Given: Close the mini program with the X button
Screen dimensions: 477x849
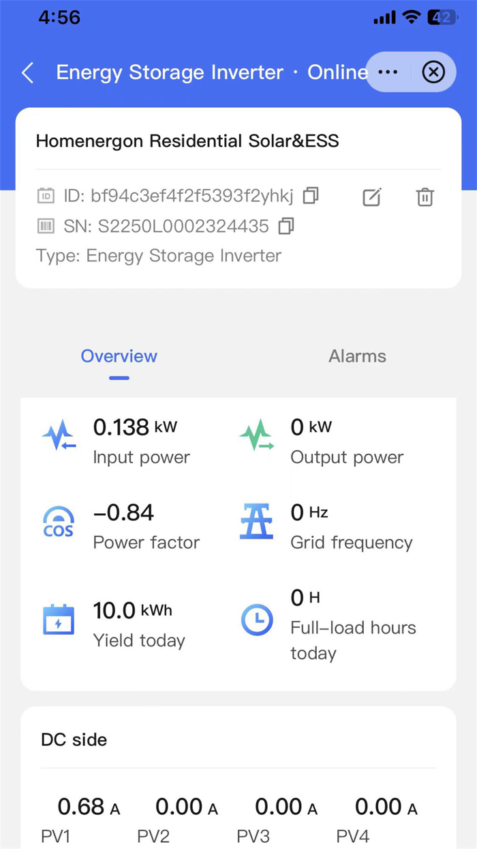Looking at the screenshot, I should tap(434, 72).
